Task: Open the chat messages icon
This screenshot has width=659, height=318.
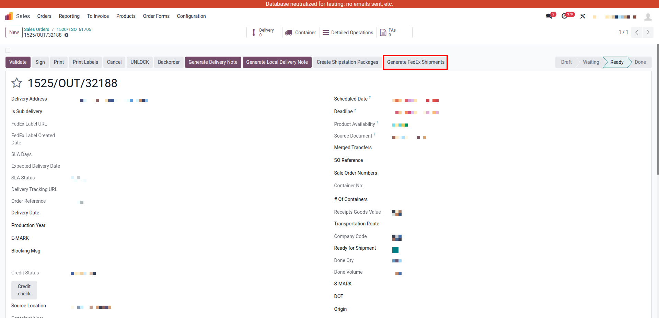Action: (549, 16)
